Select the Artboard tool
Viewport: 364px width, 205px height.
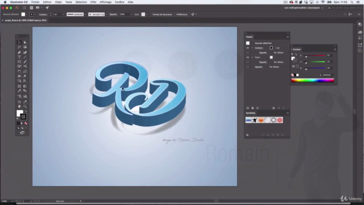[19, 102]
